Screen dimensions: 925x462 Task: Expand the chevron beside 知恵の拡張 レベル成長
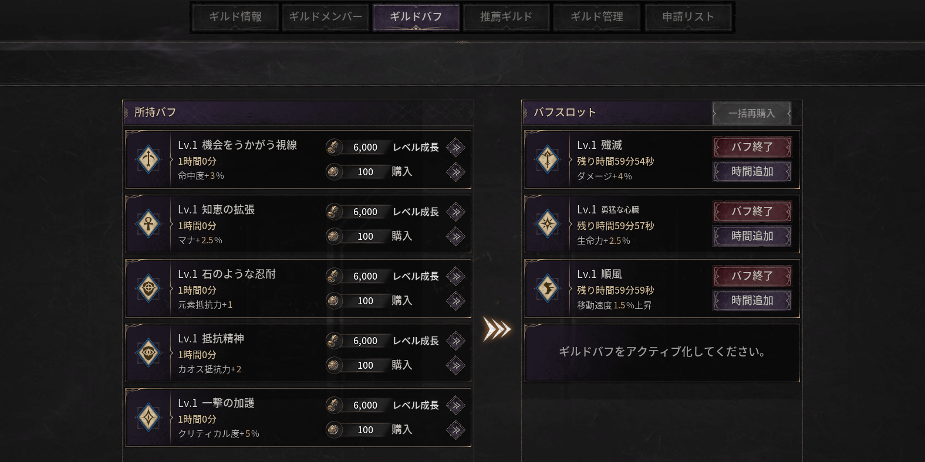455,212
